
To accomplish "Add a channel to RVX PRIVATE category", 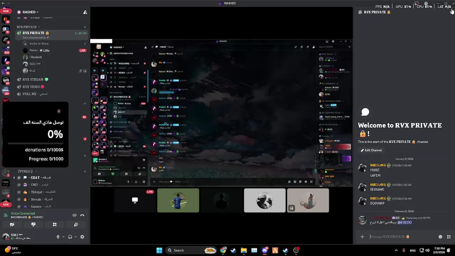I will tap(85, 27).
